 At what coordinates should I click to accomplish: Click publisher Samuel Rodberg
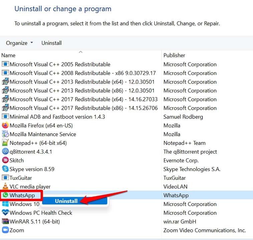(183, 117)
